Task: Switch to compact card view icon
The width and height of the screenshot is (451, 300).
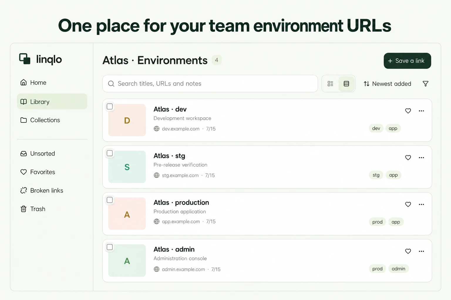Action: (x=346, y=84)
